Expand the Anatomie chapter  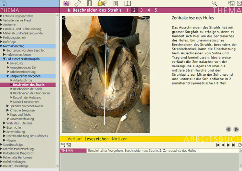point(1,25)
